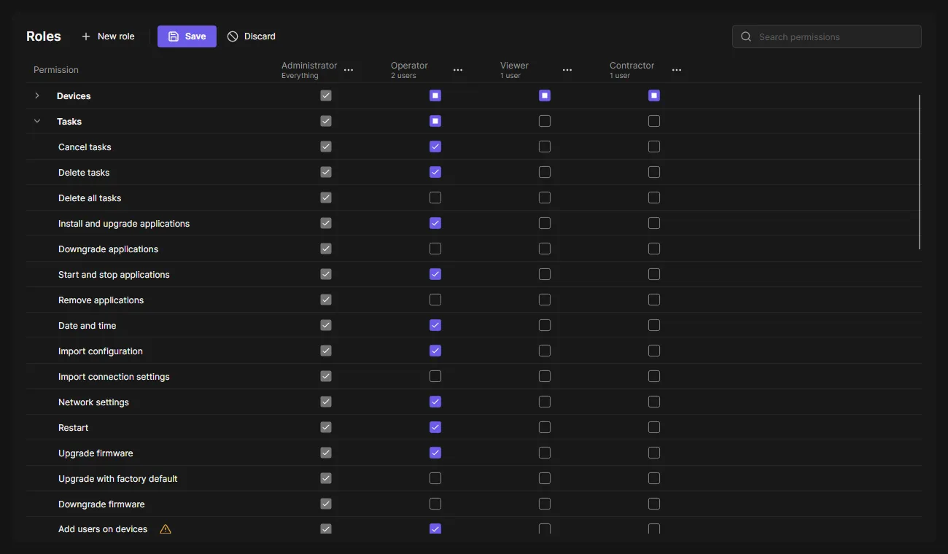Click the Import connection settings label
This screenshot has height=554, width=948.
click(x=114, y=377)
